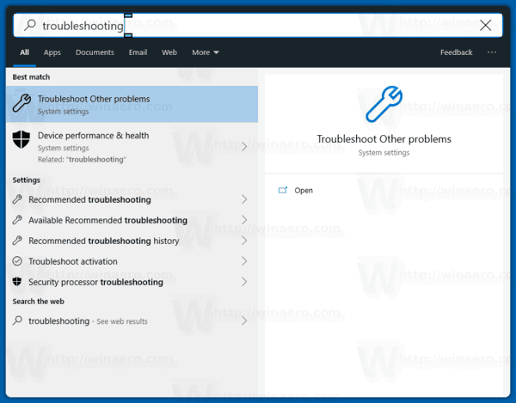Expand Available Recommended troubleshooting chevron
The height and width of the screenshot is (403, 516).
[x=244, y=220]
